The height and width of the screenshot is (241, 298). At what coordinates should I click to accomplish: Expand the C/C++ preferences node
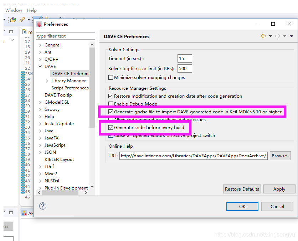click(40, 59)
